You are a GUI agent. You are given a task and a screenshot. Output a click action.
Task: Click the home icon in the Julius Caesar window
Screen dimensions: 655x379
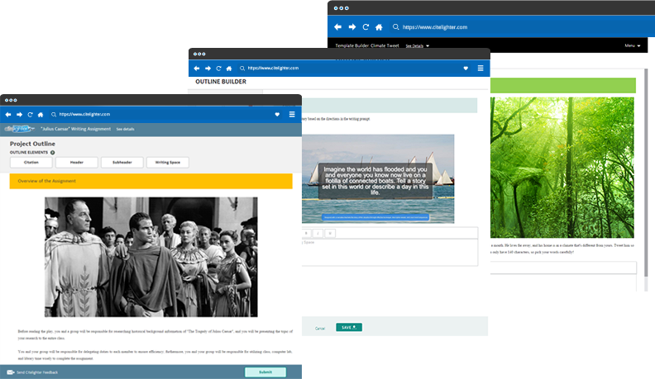click(41, 114)
